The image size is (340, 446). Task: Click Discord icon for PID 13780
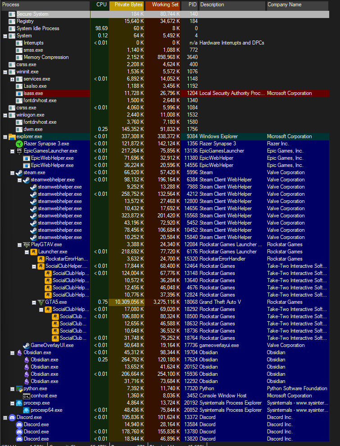(19, 432)
